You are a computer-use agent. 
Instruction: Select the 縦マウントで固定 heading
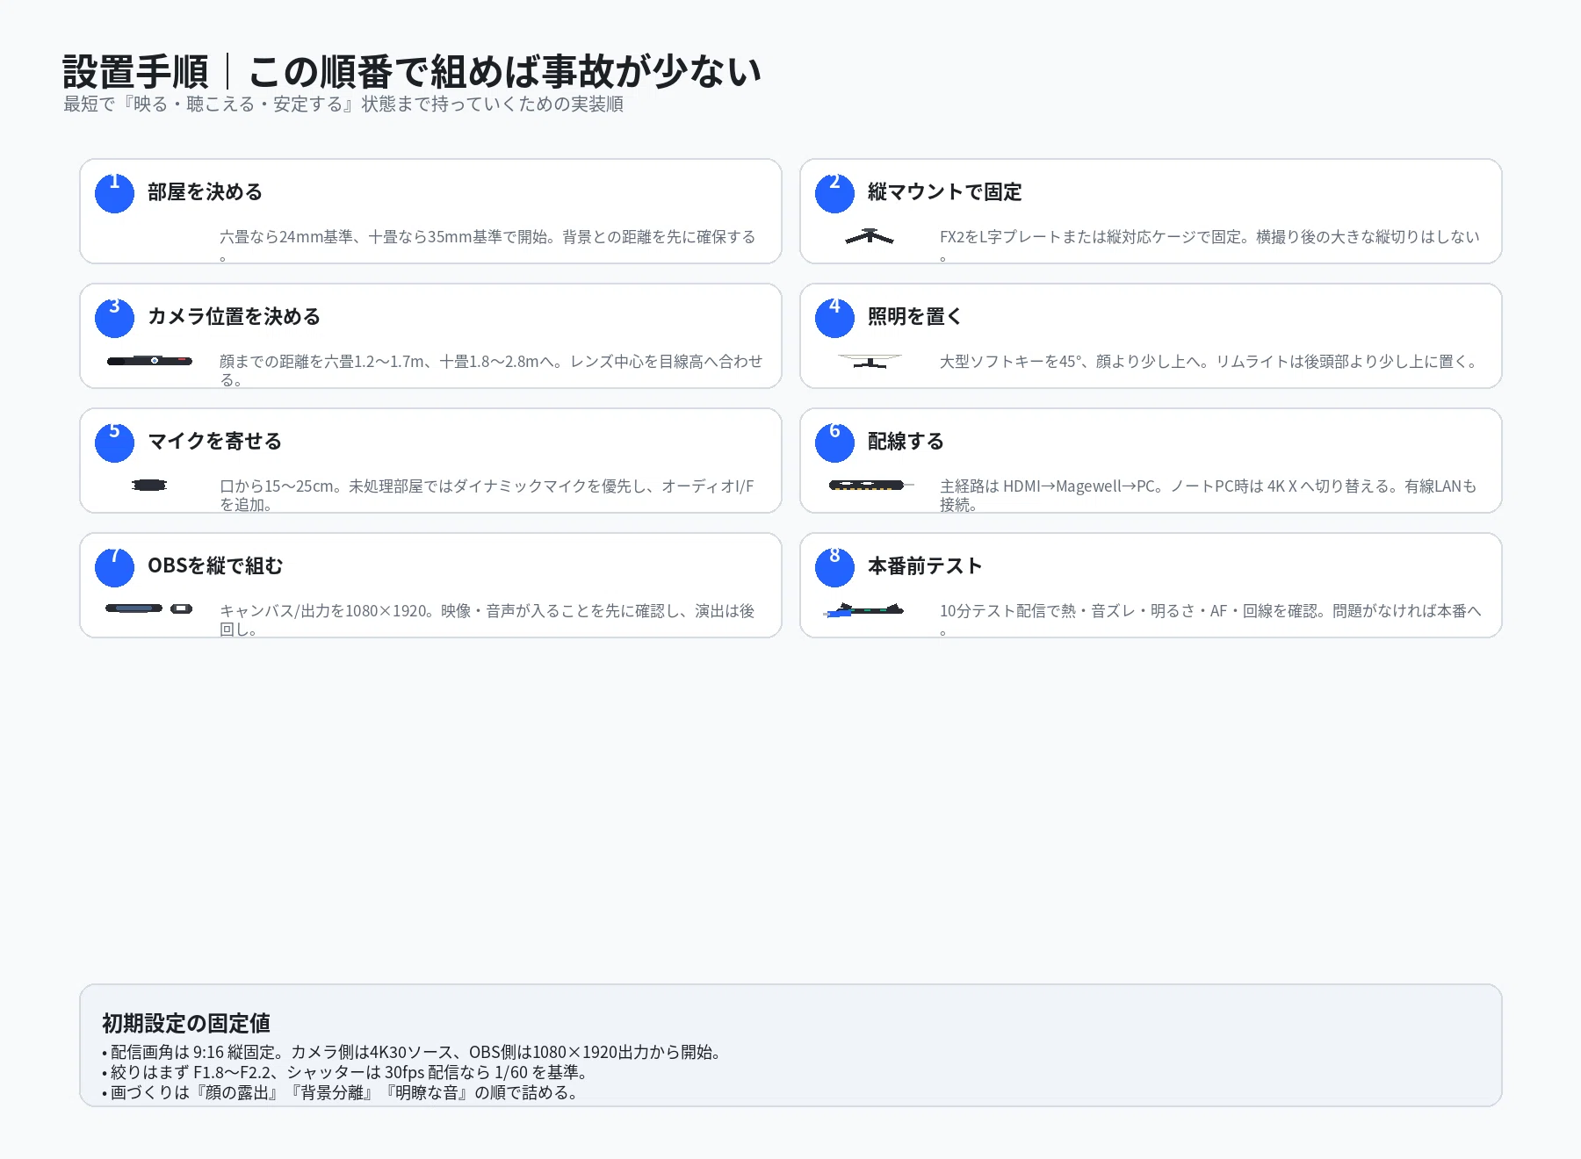[x=945, y=192]
